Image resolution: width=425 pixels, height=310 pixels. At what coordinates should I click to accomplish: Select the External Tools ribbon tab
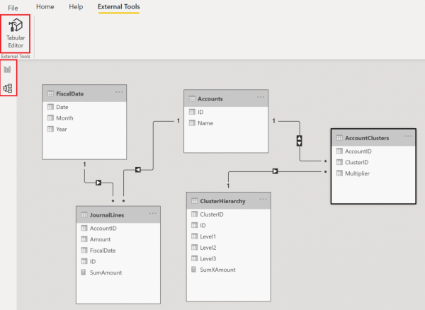119,7
